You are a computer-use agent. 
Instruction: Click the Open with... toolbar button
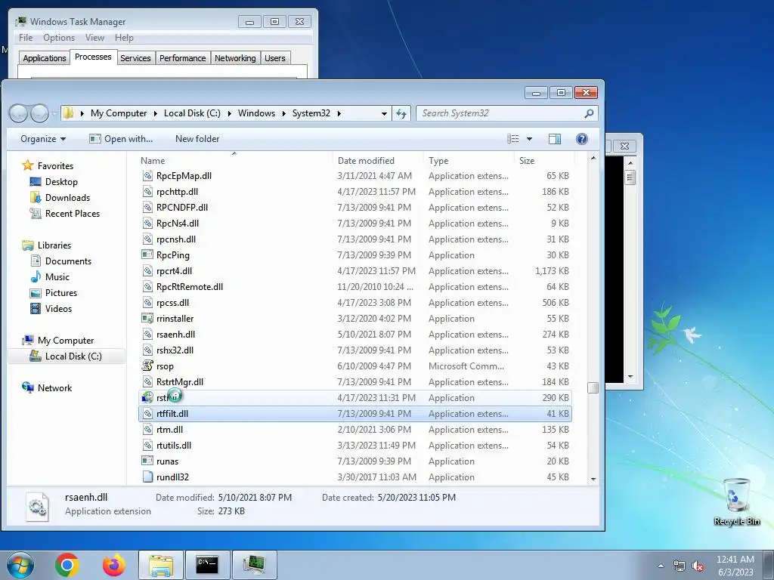coord(121,139)
